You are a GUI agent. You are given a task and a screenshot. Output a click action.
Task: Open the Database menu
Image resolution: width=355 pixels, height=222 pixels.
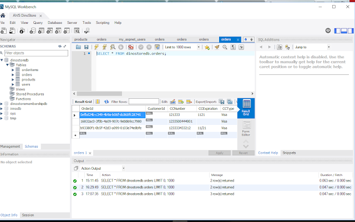pos(55,23)
